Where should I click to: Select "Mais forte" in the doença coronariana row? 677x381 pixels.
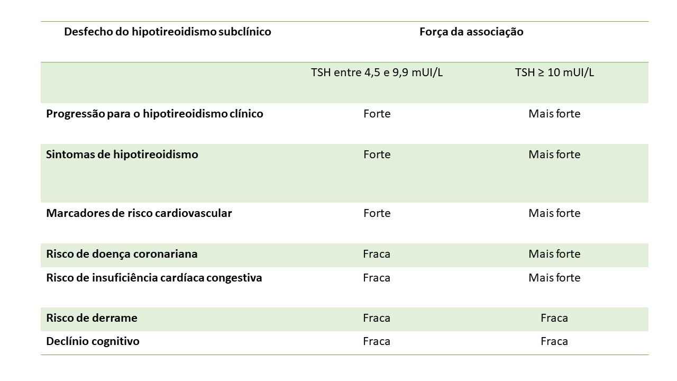click(554, 254)
